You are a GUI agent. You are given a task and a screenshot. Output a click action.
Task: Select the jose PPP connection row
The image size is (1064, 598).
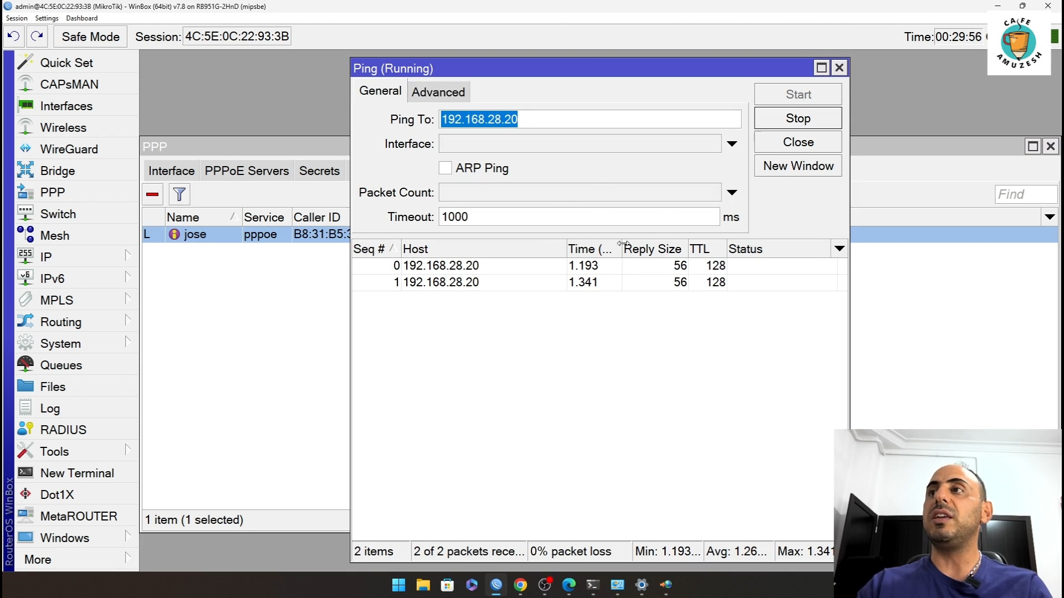(x=246, y=234)
